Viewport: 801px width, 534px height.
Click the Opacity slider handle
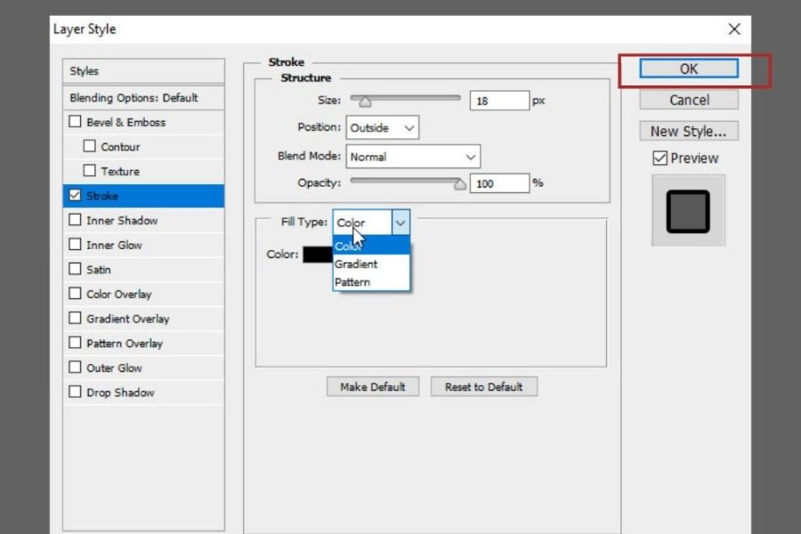459,184
